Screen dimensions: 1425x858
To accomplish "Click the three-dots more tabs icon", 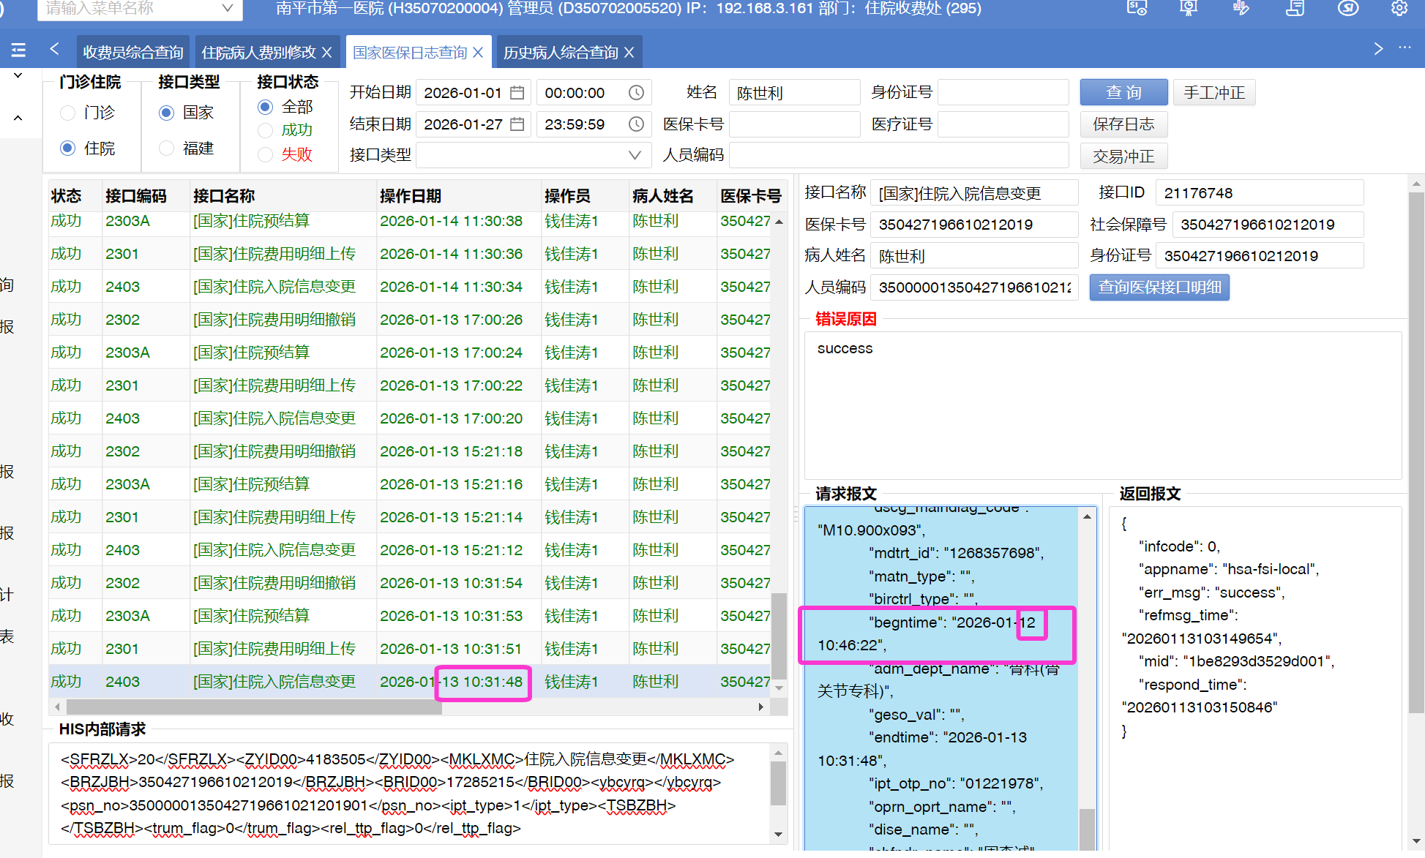I will pos(1405,48).
